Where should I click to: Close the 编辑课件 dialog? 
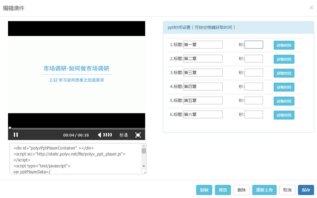[x=311, y=7]
